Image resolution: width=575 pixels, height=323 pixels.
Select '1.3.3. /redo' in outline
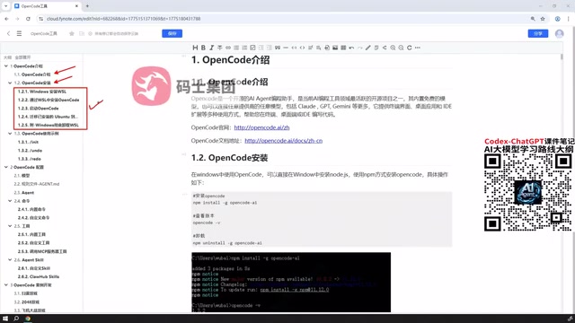click(x=30, y=159)
